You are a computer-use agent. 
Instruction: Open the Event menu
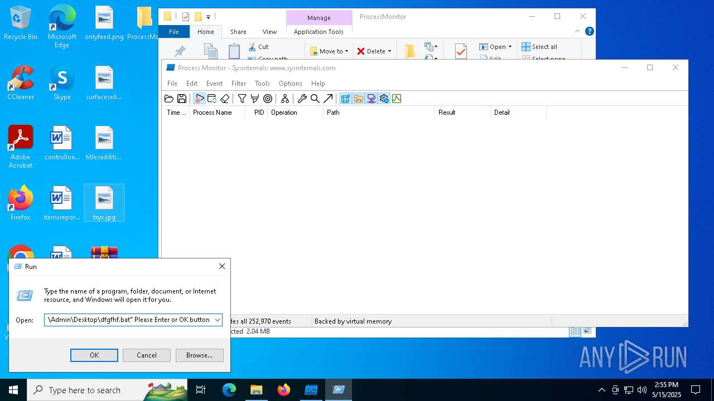(x=214, y=84)
